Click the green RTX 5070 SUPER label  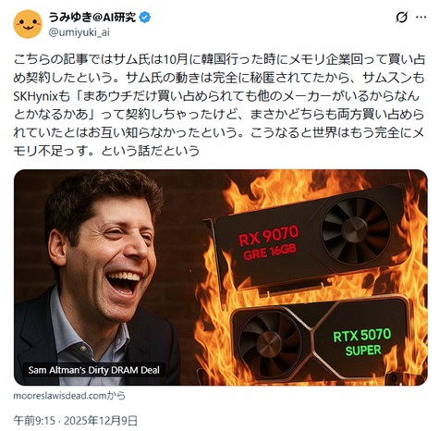[362, 342]
